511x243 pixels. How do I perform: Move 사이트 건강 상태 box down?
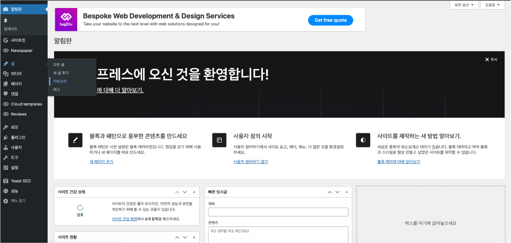[184, 192]
